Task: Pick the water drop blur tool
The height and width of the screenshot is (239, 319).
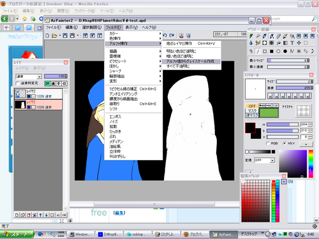Action: (x=251, y=43)
